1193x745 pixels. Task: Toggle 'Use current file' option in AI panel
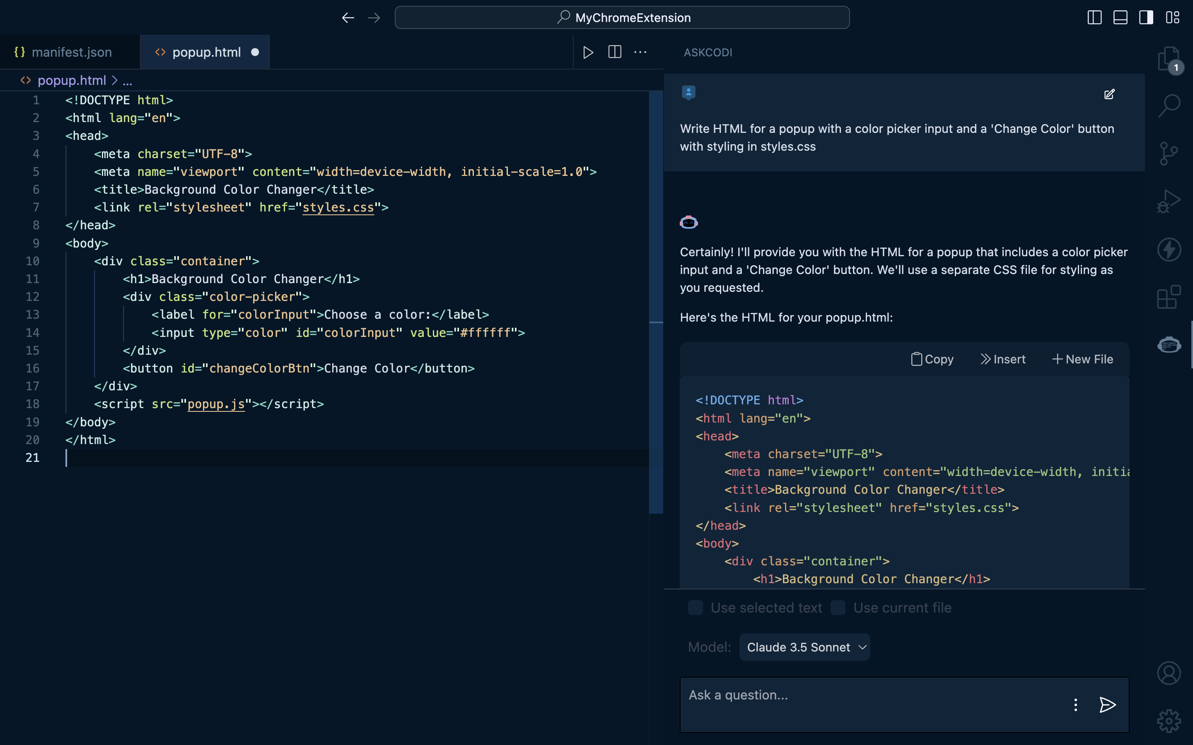pos(838,608)
